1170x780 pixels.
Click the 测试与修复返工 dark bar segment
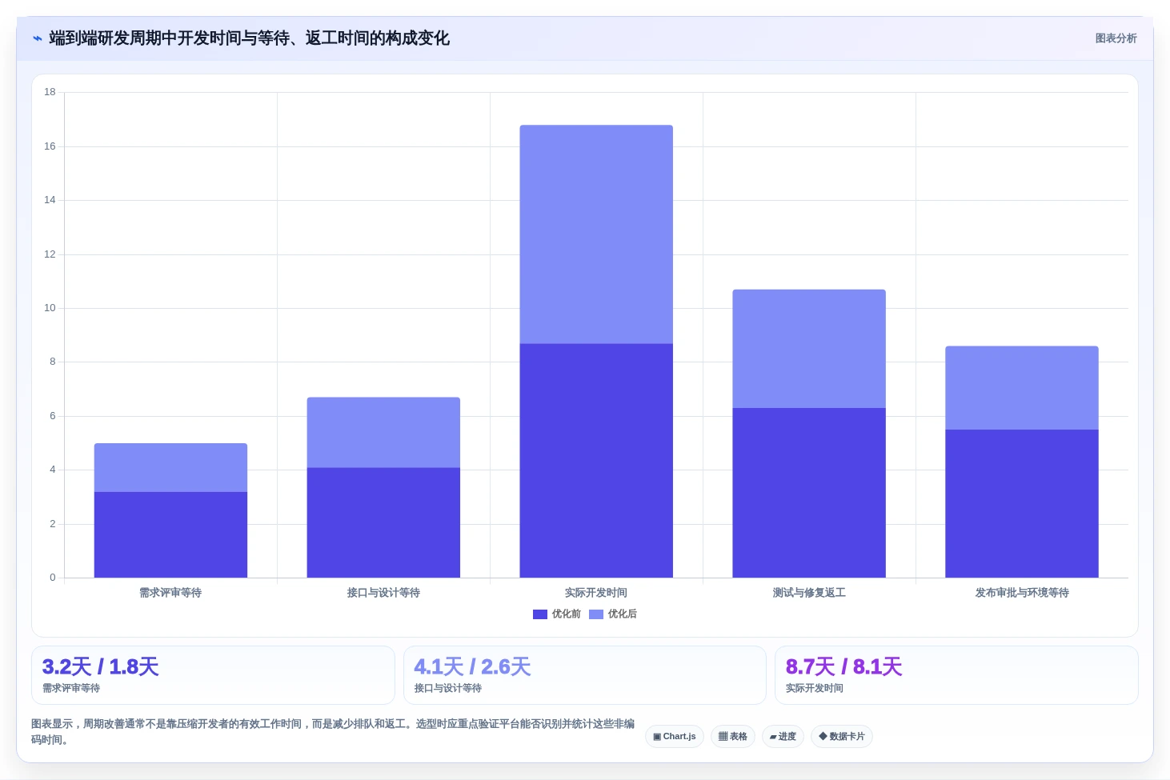[x=809, y=493]
